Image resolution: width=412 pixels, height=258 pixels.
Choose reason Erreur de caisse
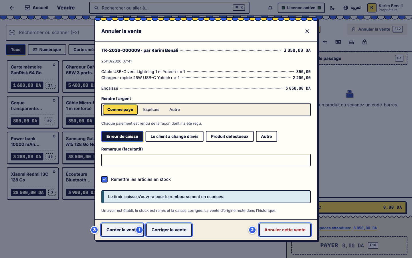pyautogui.click(x=122, y=136)
